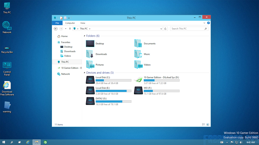Expand the This PC breadcrumb arrow
Image resolution: width=259 pixels, height=145 pixels.
[90, 29]
